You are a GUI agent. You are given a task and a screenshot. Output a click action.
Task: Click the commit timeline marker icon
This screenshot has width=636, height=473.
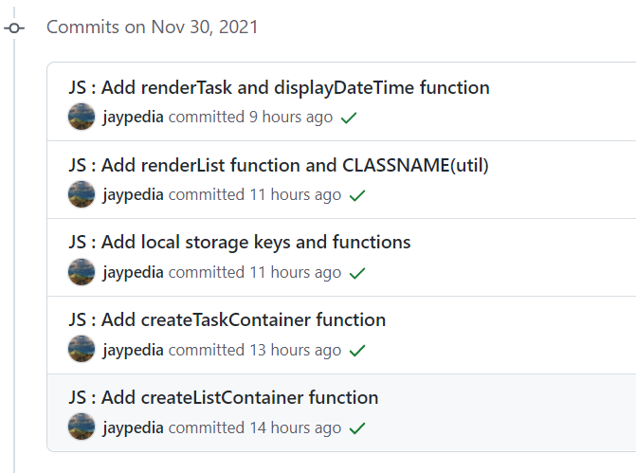point(14,28)
